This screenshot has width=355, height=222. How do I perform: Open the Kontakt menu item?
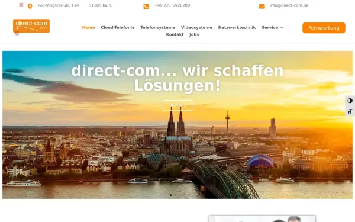175,34
